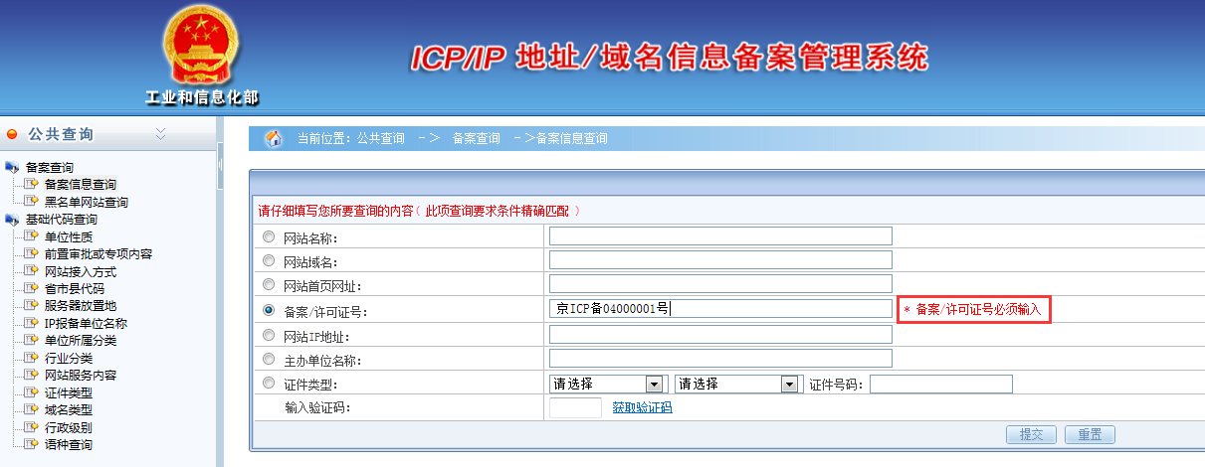Focus the 网站IP地址 text field
Screen dimensions: 1205x467
pyautogui.click(x=720, y=334)
